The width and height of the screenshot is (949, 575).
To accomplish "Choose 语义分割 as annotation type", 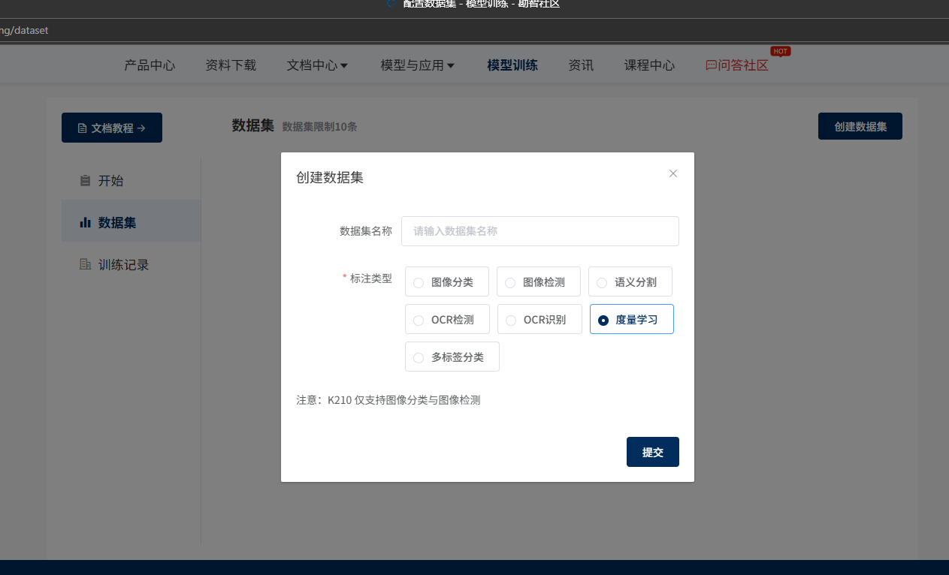I will coord(602,282).
